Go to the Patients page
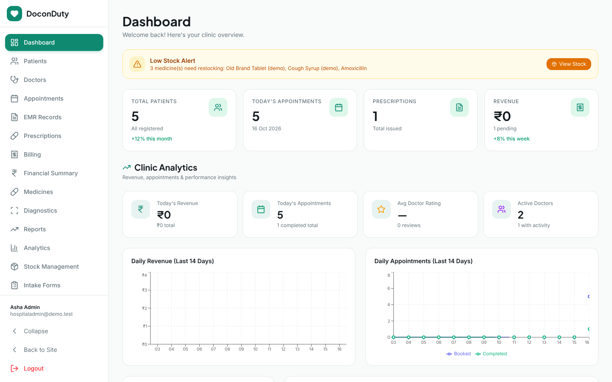 (54, 61)
